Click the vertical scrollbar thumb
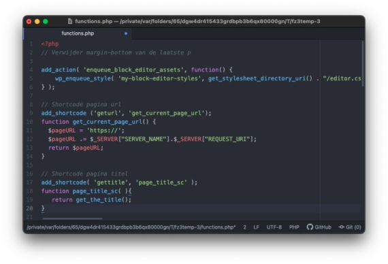 coord(363,63)
